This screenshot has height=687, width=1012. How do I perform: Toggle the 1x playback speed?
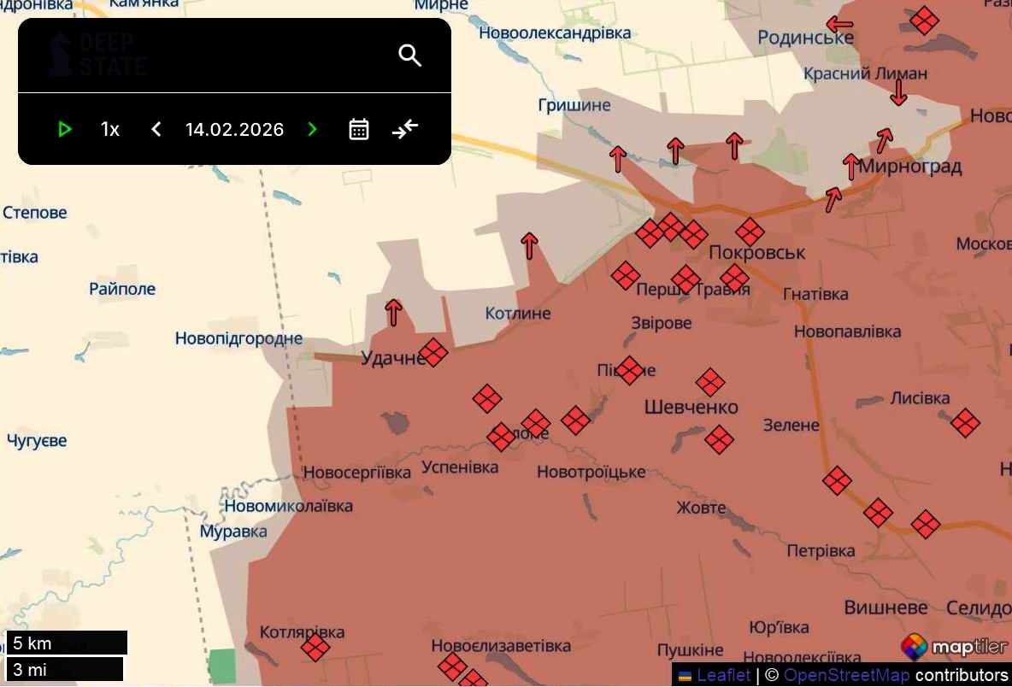pyautogui.click(x=109, y=129)
